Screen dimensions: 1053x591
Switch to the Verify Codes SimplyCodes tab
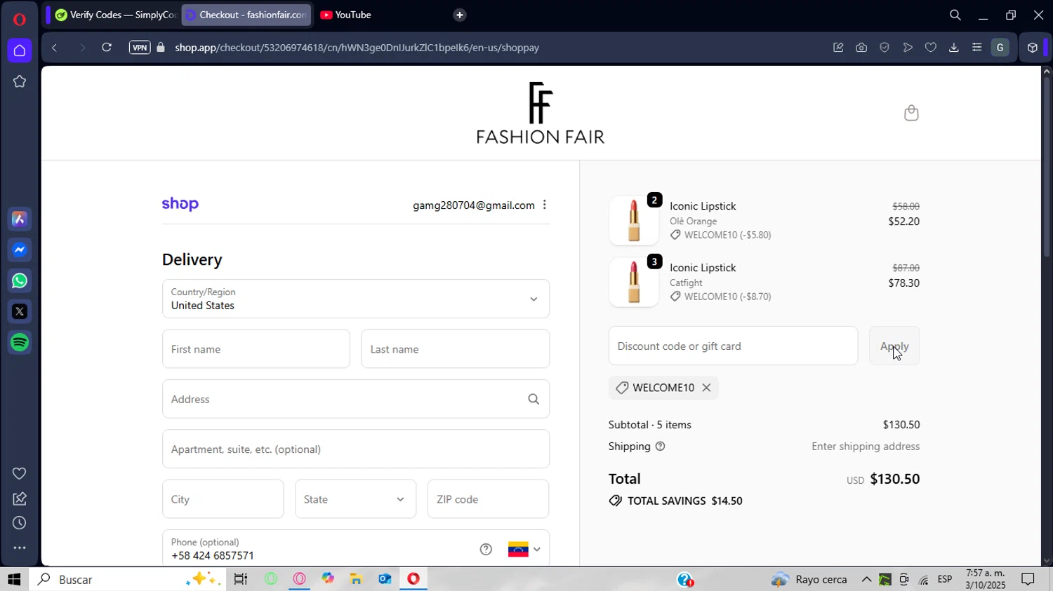pyautogui.click(x=116, y=15)
